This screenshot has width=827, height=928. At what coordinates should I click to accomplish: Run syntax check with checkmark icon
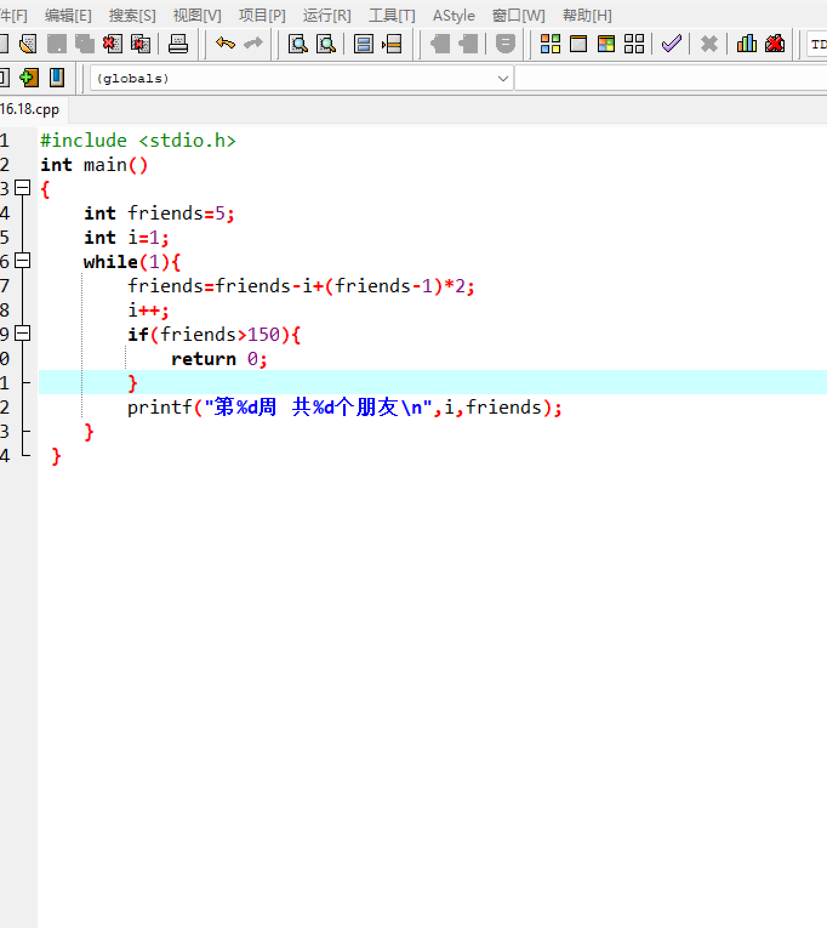[x=672, y=44]
